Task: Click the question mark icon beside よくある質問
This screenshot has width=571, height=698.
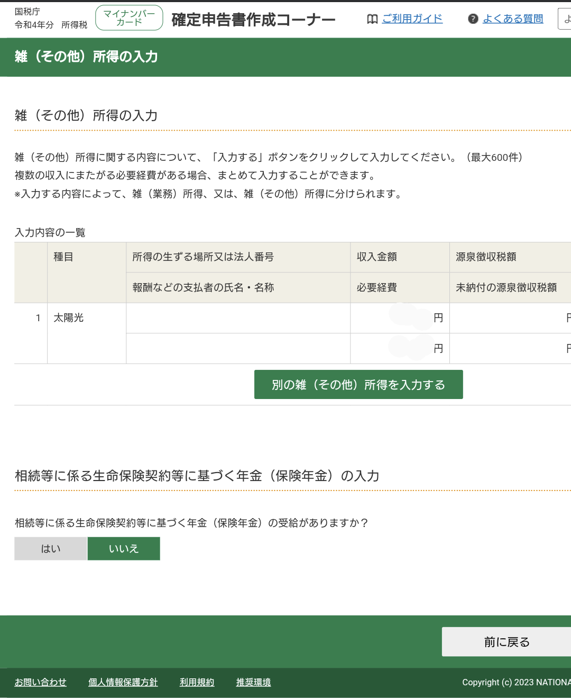Action: (473, 19)
